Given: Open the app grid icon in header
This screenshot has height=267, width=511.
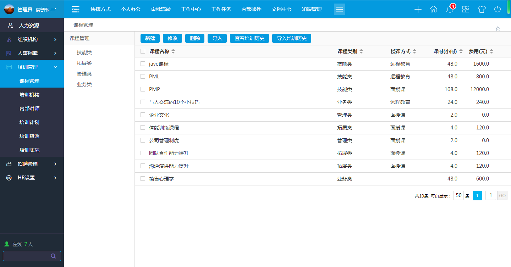Looking at the screenshot, I should [466, 10].
